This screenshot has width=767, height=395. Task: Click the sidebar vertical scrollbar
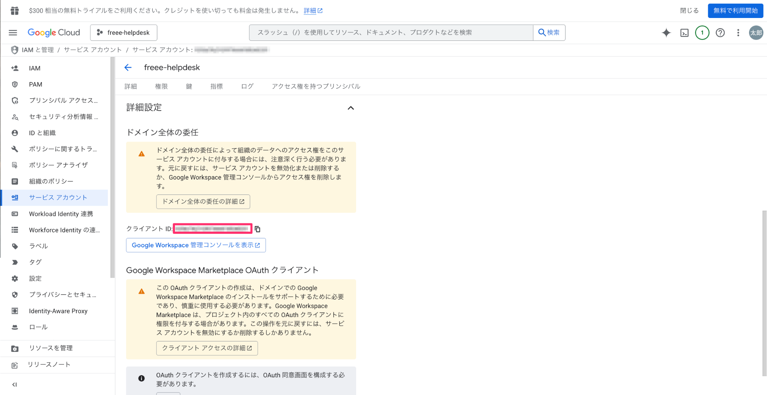112,168
